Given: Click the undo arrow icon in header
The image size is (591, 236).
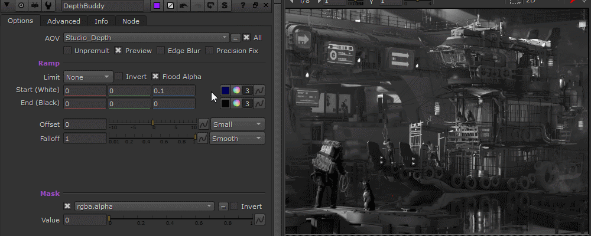Looking at the screenshot, I should 184,6.
